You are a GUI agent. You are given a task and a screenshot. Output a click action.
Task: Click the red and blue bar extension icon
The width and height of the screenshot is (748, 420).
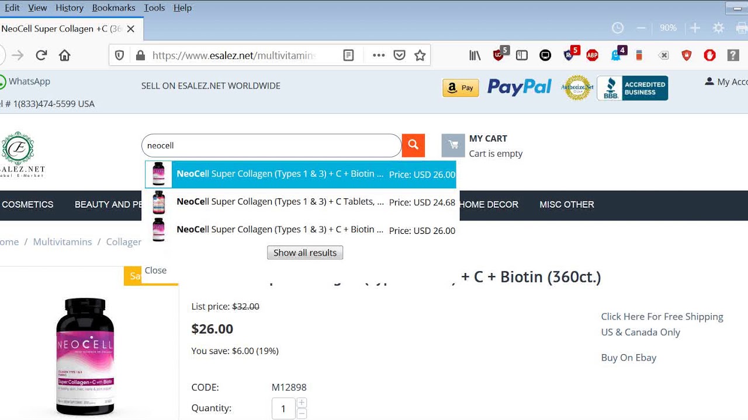point(639,55)
